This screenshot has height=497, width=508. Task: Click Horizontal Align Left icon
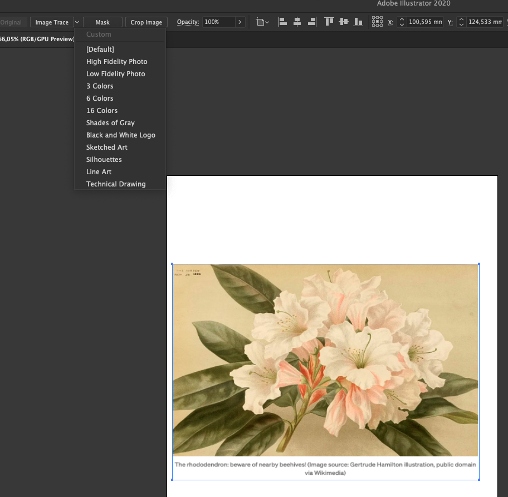282,22
